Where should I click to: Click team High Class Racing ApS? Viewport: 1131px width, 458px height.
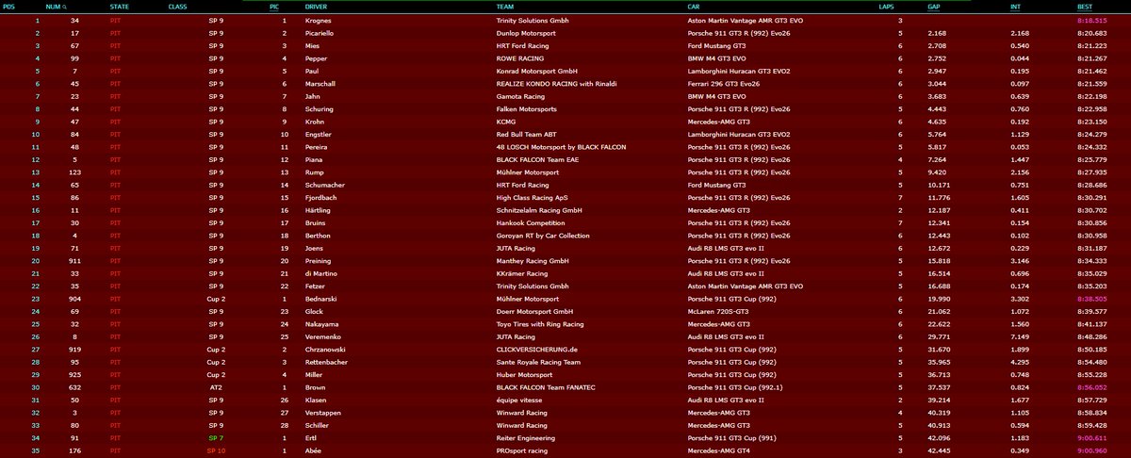pos(533,197)
